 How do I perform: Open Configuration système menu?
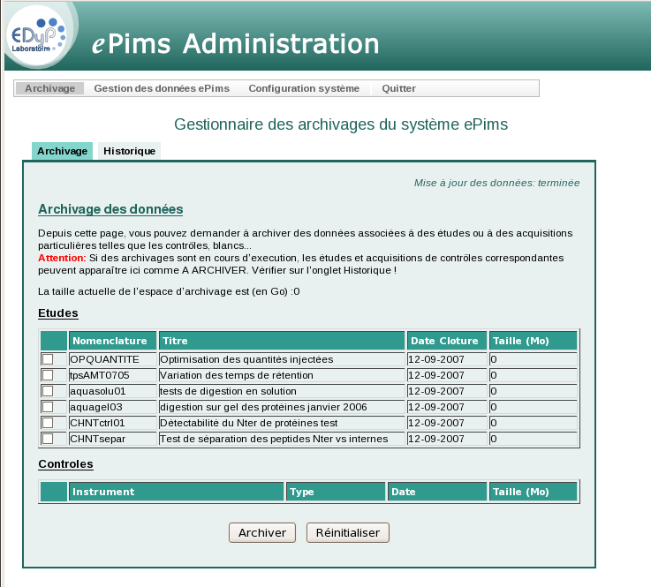[304, 88]
